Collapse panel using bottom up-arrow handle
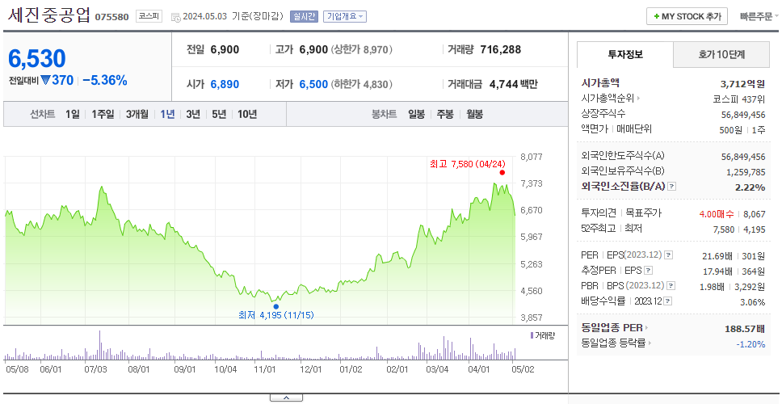This screenshot has width=782, height=404. click(286, 398)
